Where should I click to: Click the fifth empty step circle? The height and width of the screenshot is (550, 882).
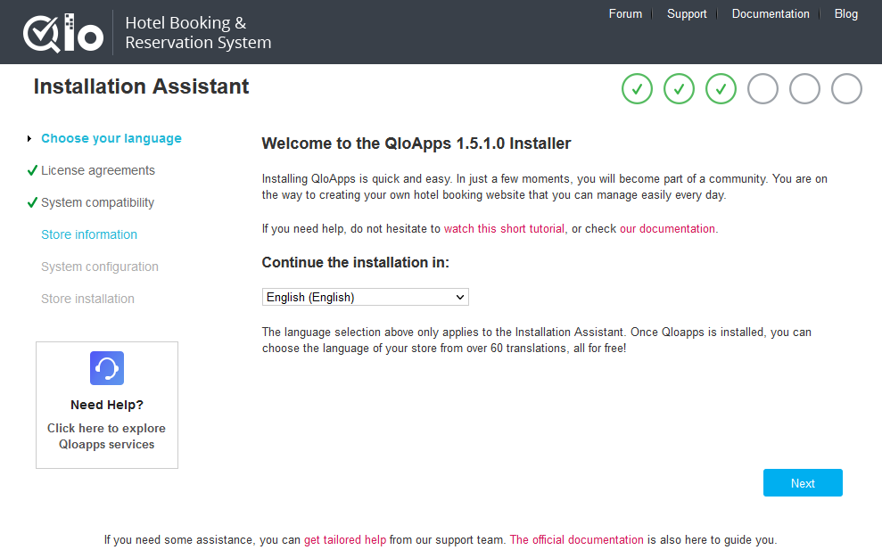tap(804, 89)
